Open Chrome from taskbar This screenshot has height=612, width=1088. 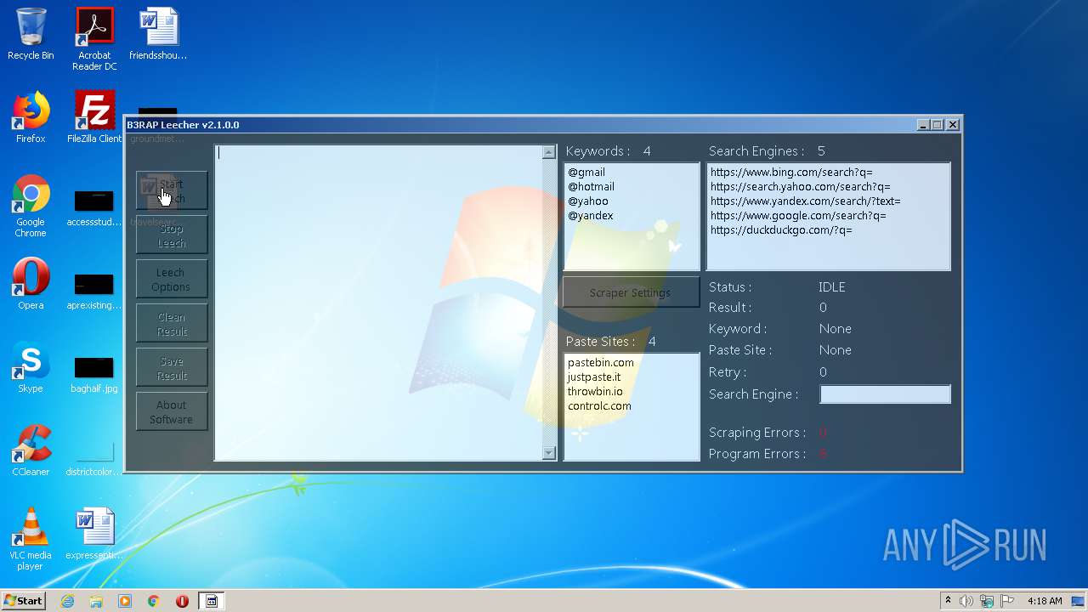154,601
